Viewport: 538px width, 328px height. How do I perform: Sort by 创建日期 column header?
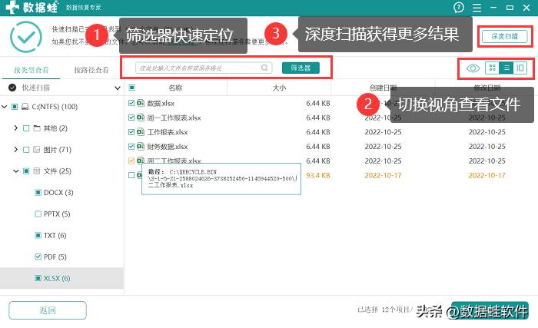click(x=383, y=88)
